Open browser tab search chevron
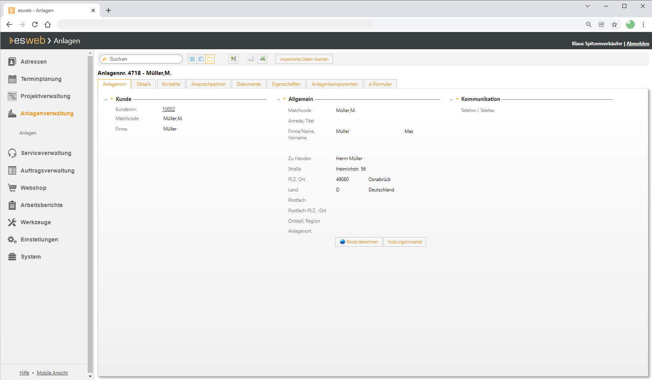 pos(588,6)
